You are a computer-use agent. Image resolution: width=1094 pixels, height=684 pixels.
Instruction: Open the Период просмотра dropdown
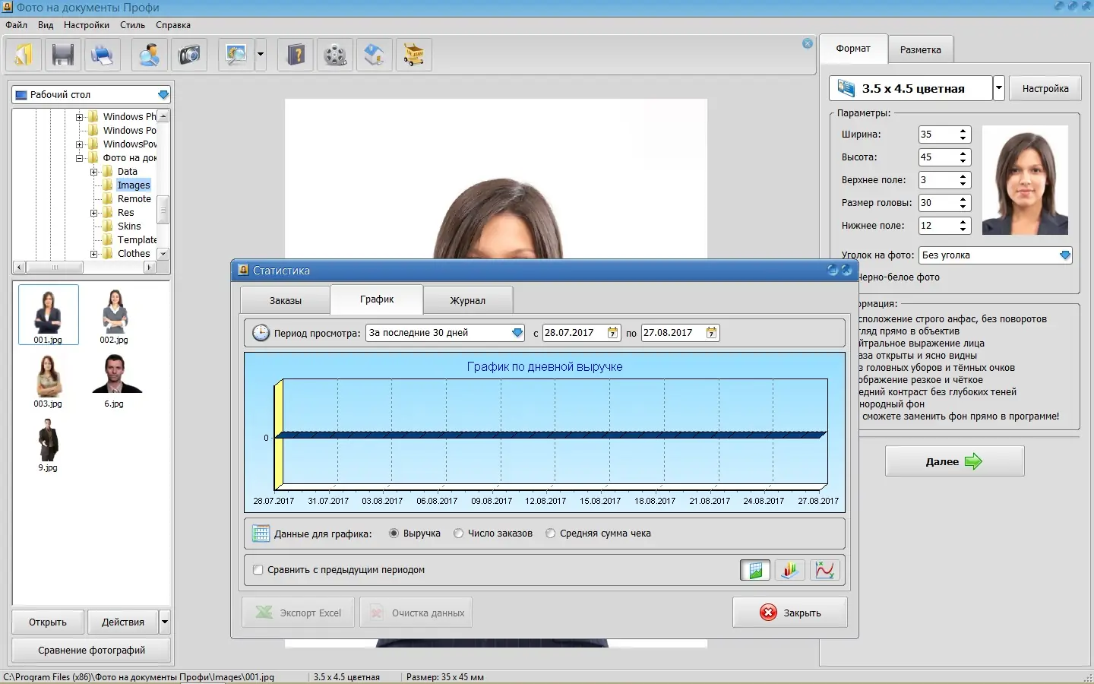point(445,333)
